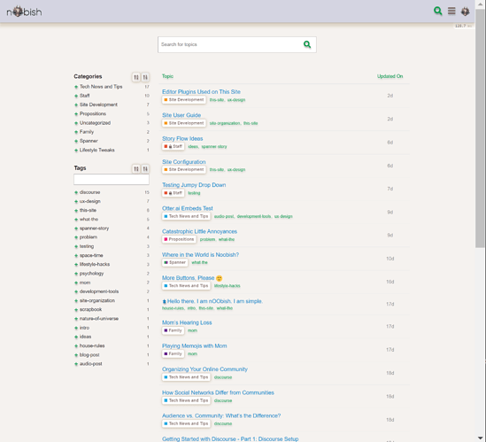Open the Site Configuration topic

(x=184, y=161)
